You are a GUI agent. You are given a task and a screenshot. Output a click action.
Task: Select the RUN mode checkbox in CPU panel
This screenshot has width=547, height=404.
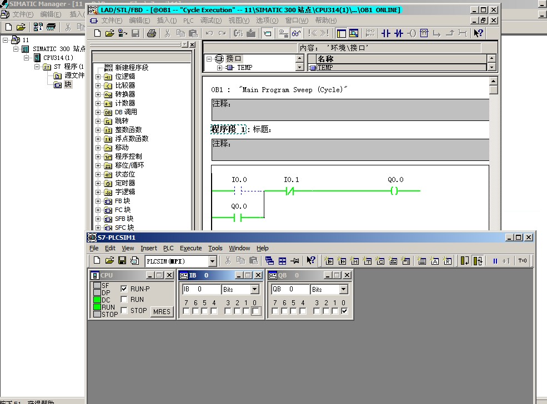pos(124,300)
